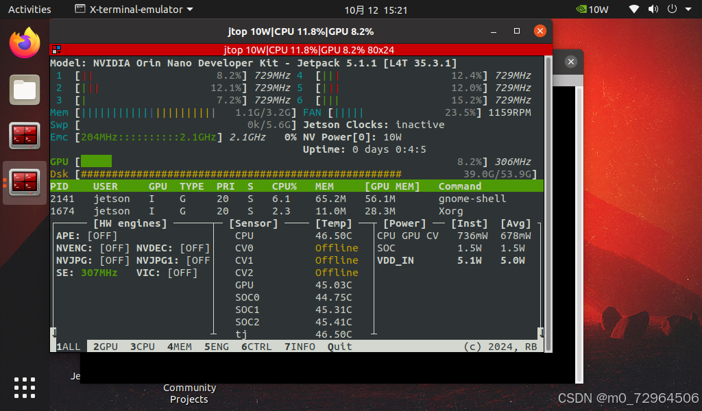Select the active terminal emulator dock icon

[x=25, y=182]
